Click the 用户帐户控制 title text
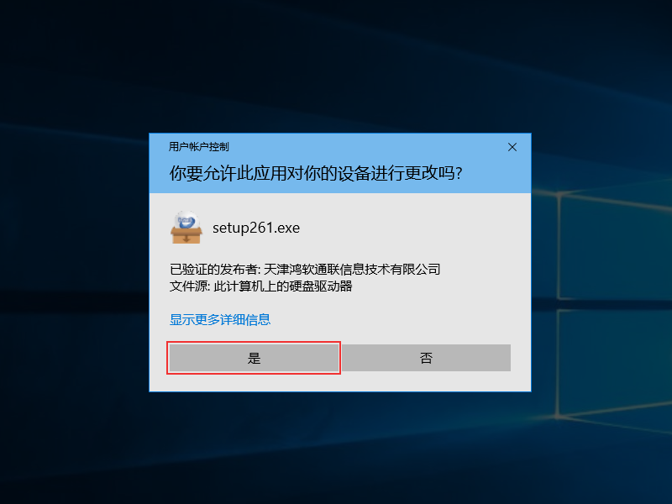The height and width of the screenshot is (504, 672). click(199, 147)
